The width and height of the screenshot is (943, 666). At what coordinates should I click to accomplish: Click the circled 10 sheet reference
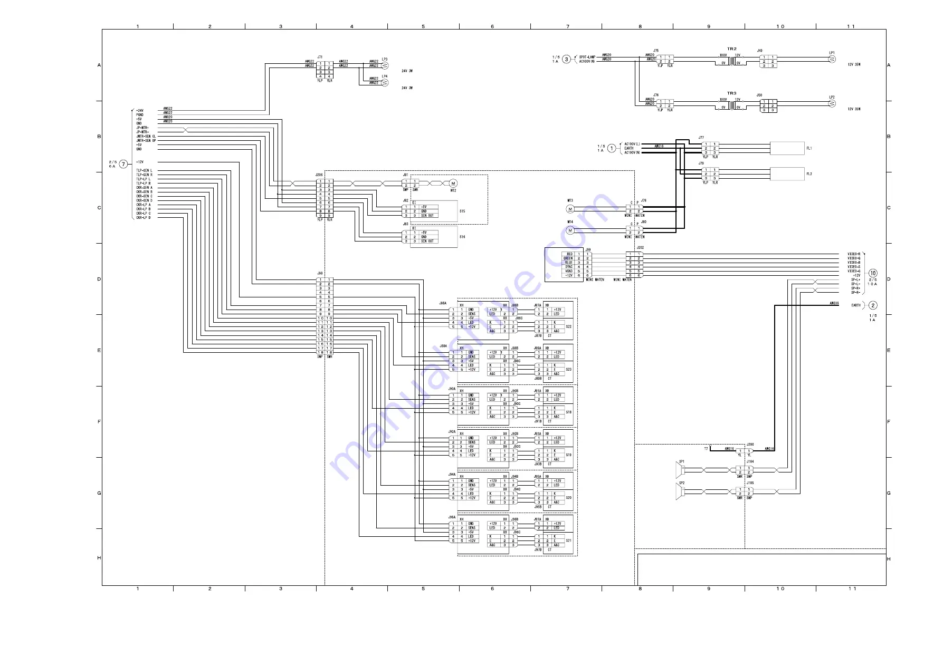pyautogui.click(x=873, y=273)
